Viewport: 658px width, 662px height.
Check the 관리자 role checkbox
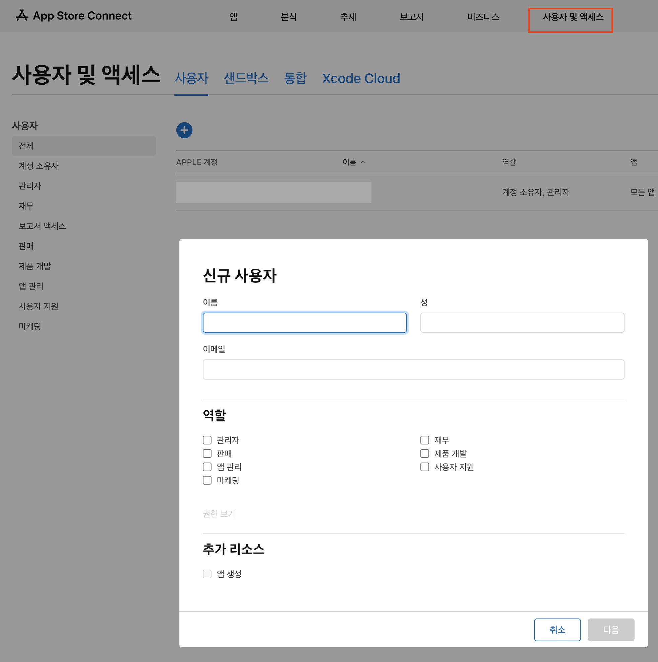[x=207, y=440]
